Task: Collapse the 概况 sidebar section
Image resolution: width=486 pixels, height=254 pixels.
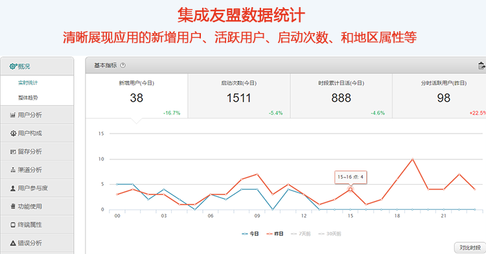Action: 37,66
